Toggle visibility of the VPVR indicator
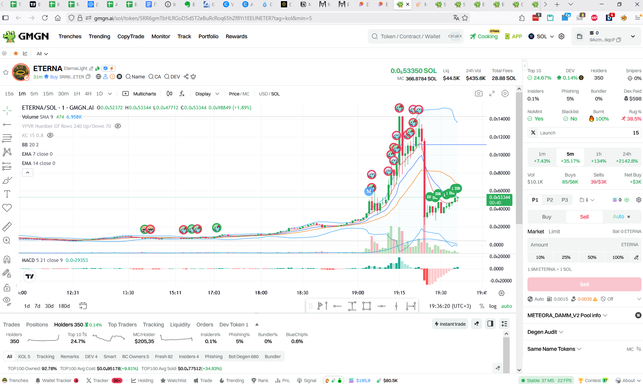The image size is (643, 384). 118,126
